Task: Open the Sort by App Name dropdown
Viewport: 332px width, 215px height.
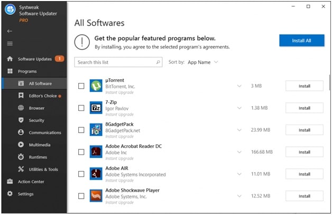Action: (x=203, y=62)
